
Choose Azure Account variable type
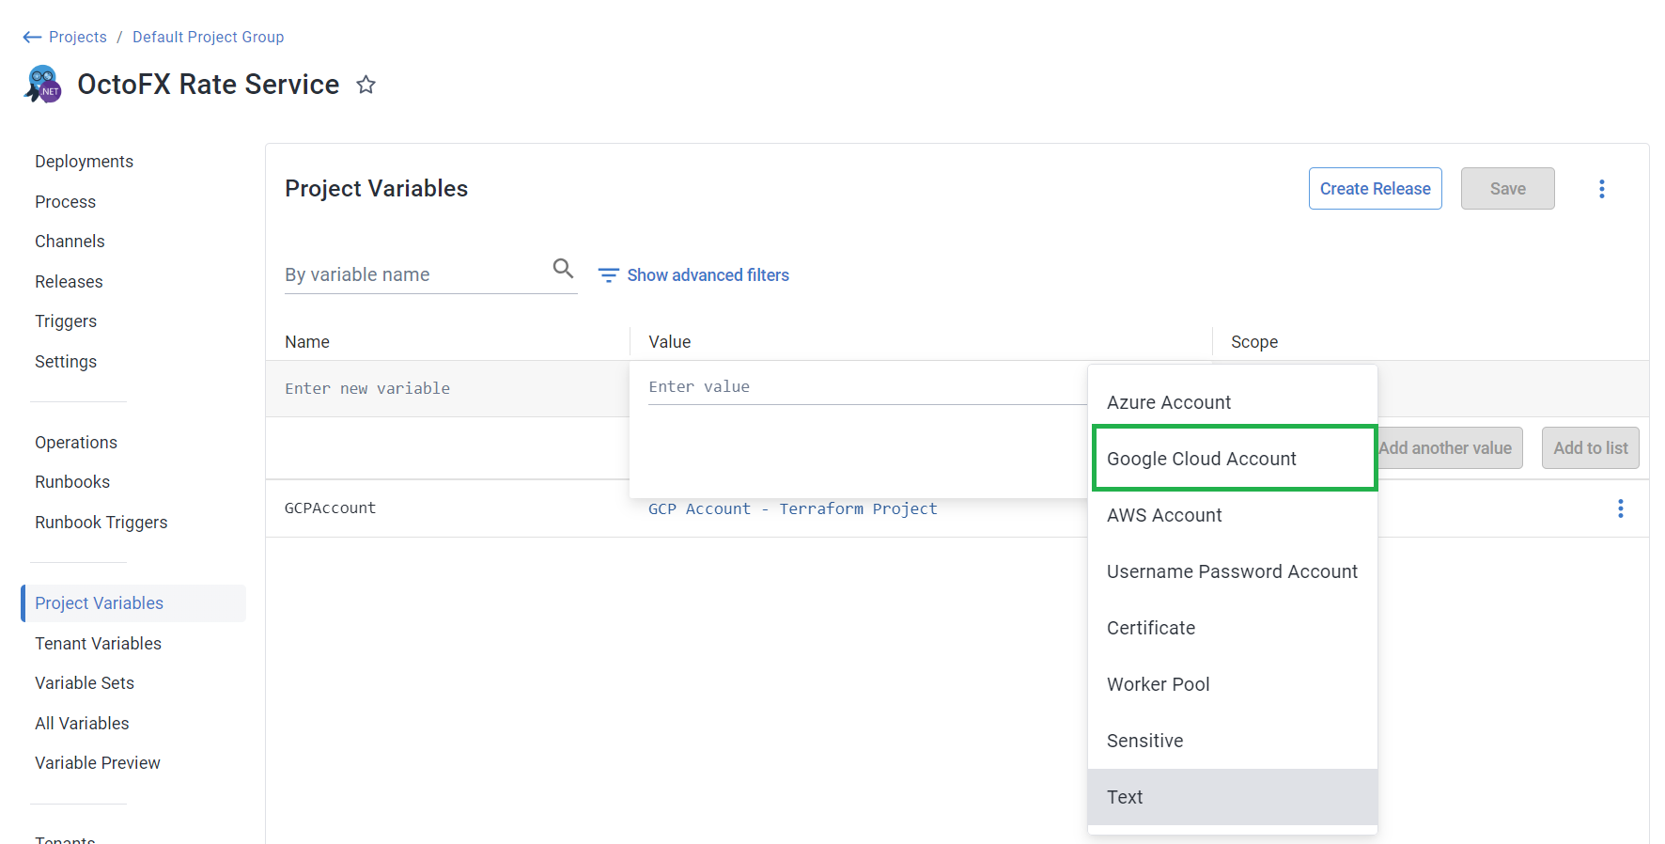pos(1232,402)
